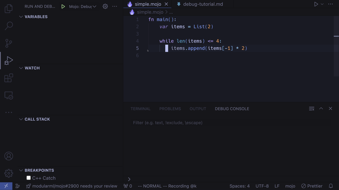Viewport: 339px width, 190px height.
Task: Click the pull request review status message
Action: point(72,186)
